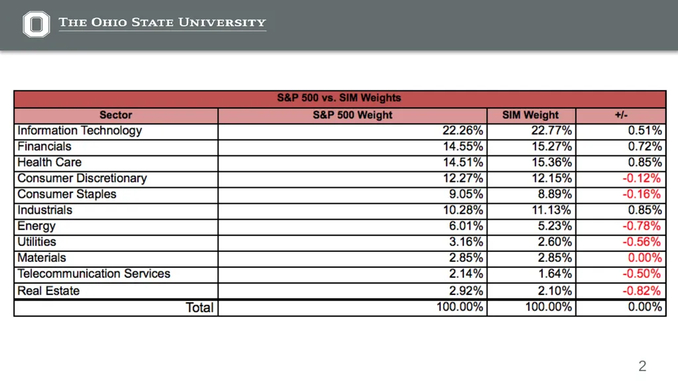Select the Financials row label
Image resolution: width=678 pixels, height=381 pixels.
click(44, 146)
